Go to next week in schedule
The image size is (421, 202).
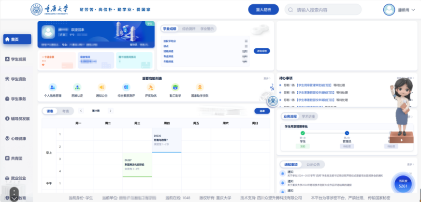tap(110, 111)
